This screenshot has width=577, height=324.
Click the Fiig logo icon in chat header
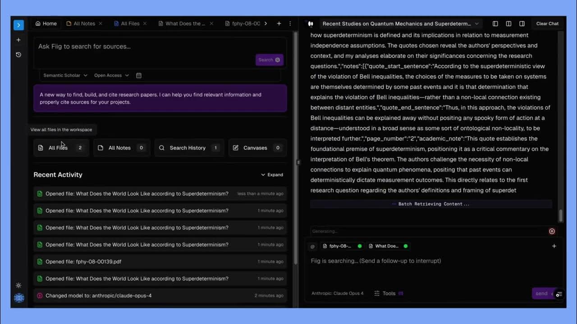click(x=311, y=23)
